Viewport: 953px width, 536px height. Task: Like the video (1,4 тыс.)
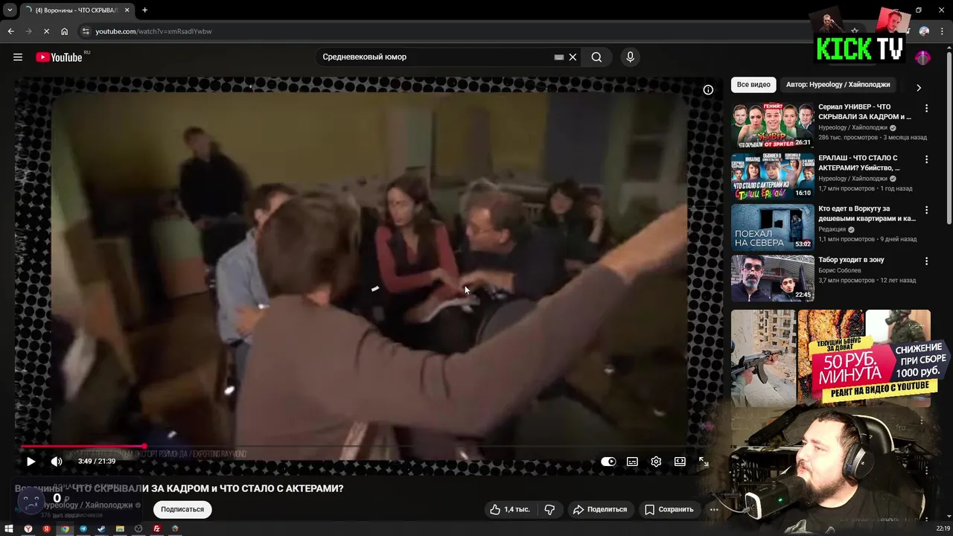pos(510,509)
